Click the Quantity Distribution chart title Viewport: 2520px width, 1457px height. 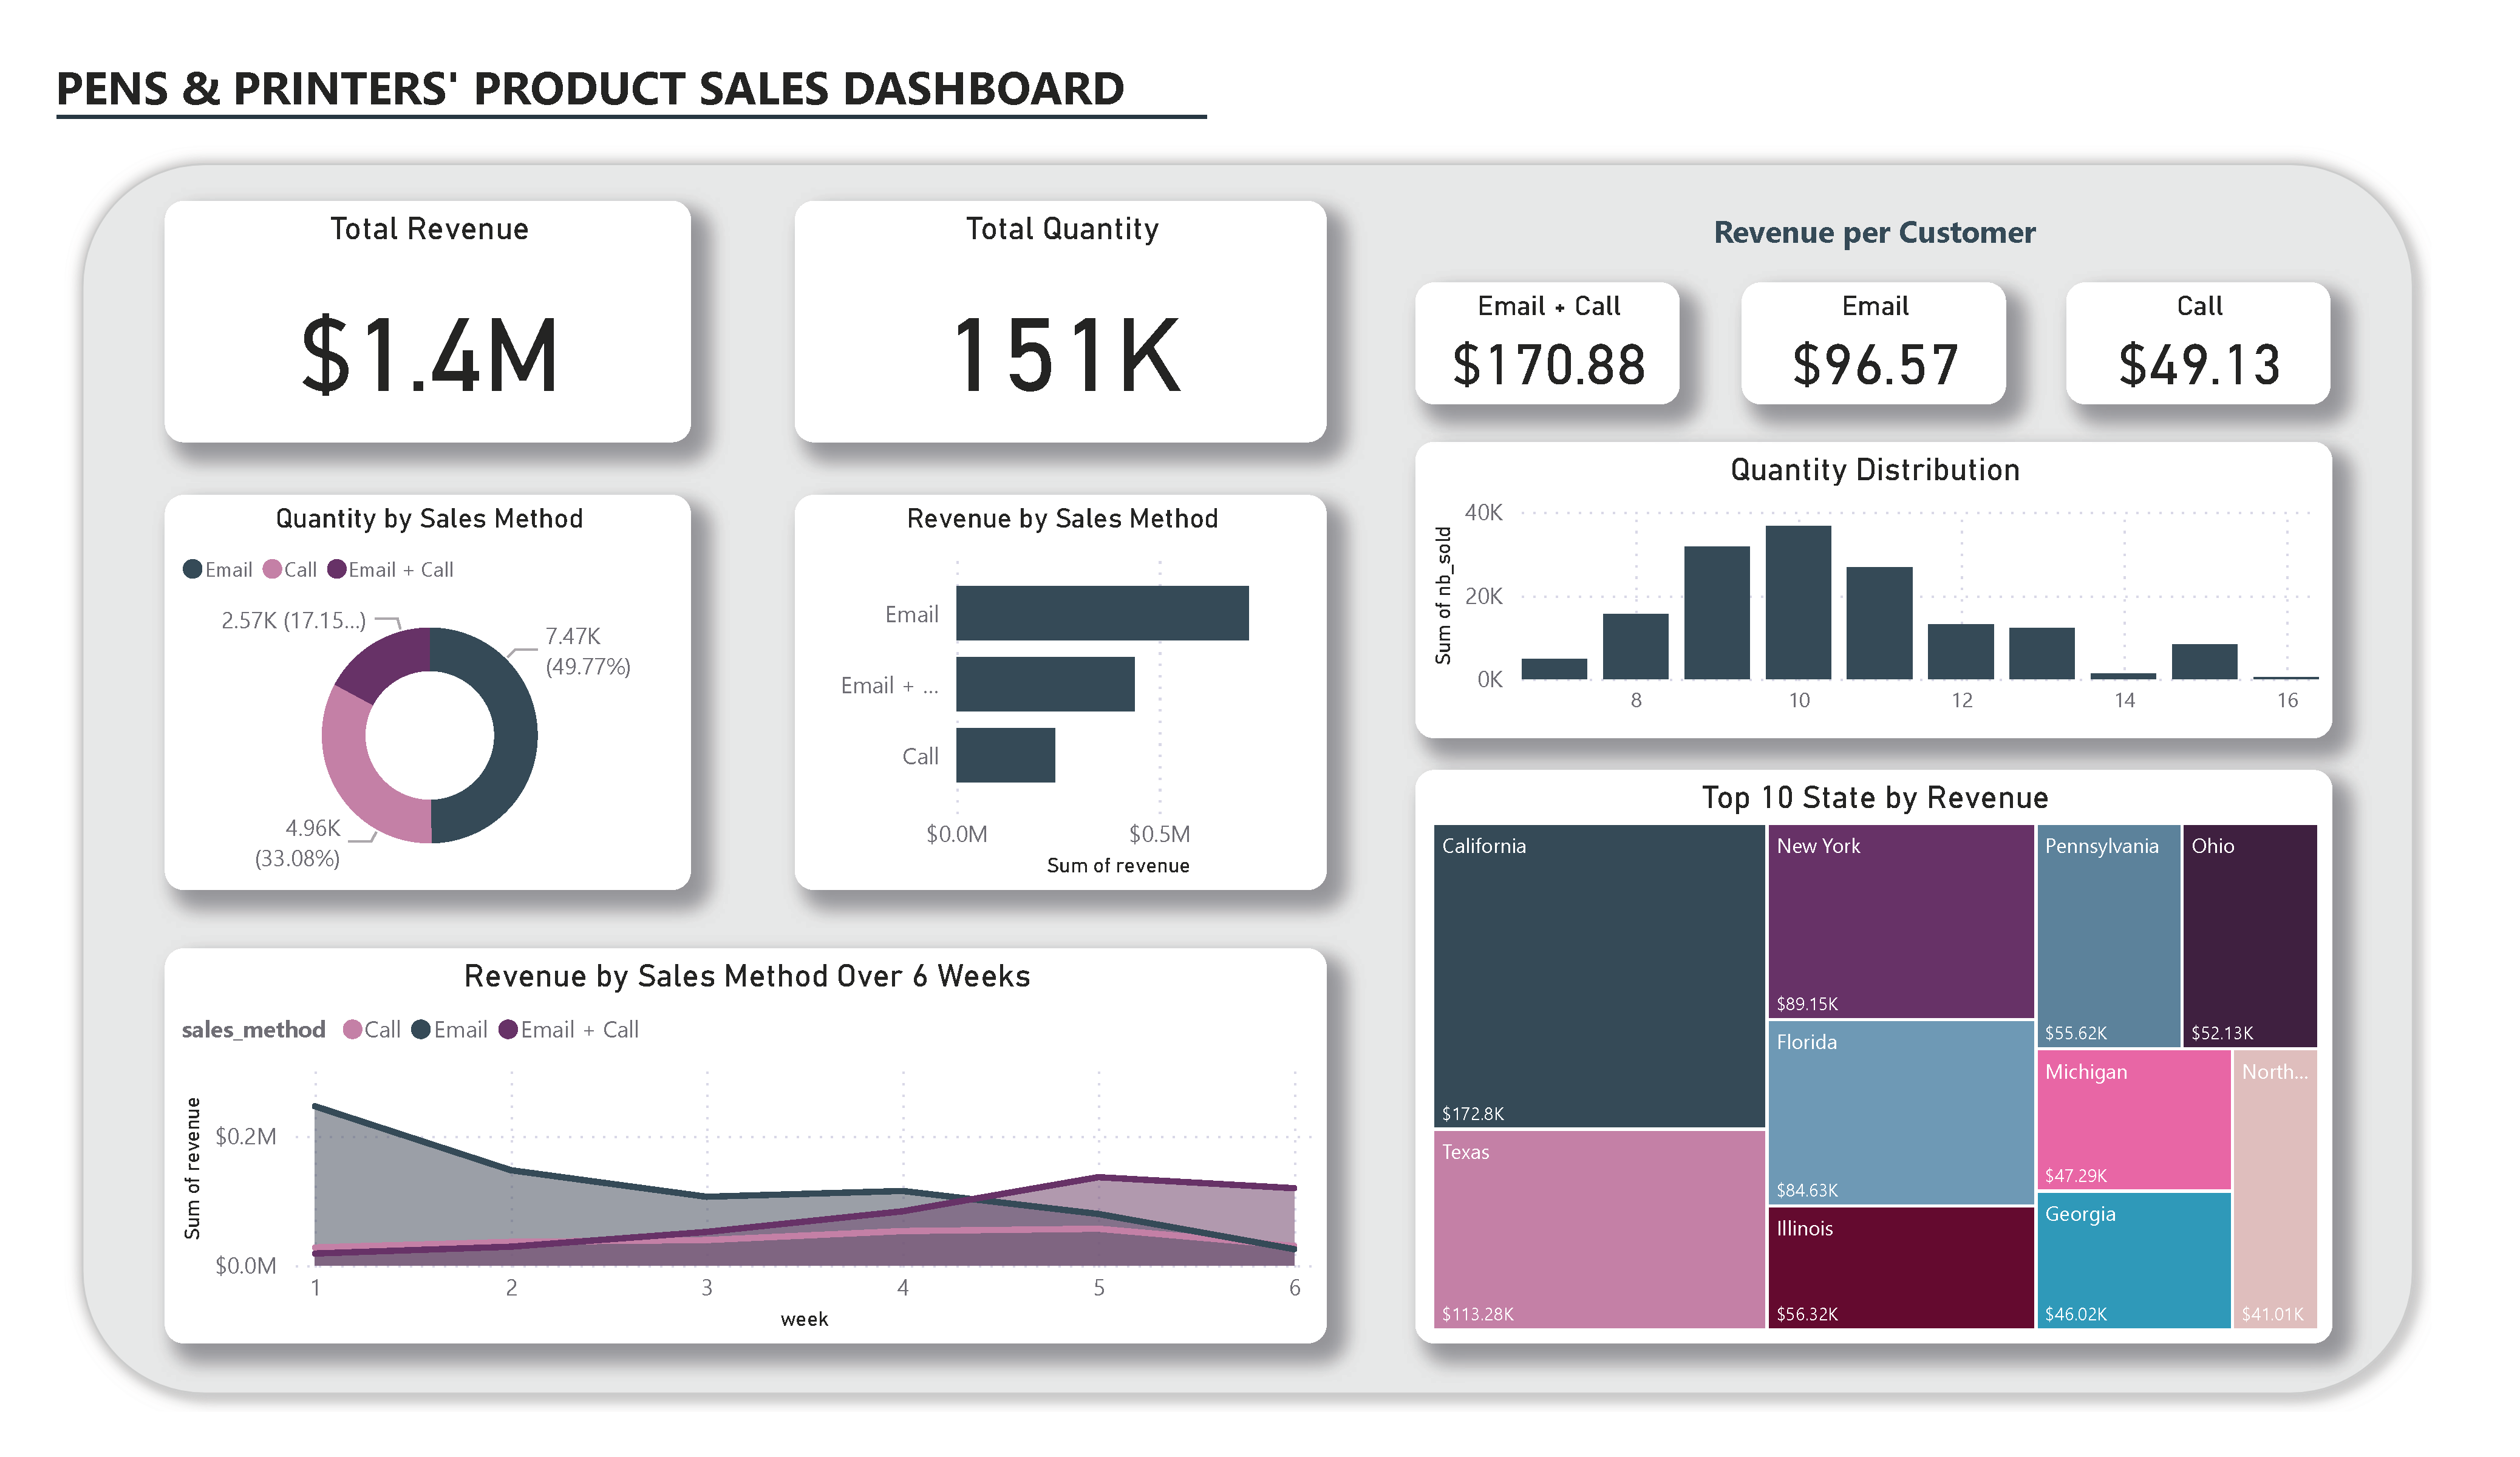point(1876,470)
